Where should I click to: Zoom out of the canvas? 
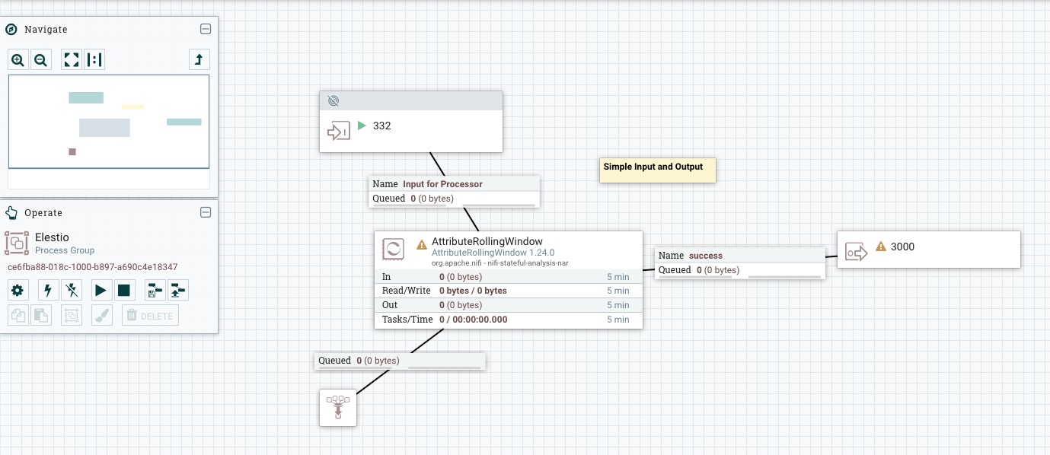pyautogui.click(x=41, y=59)
